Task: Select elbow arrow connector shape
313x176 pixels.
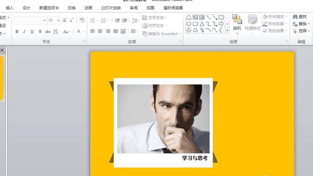Action: (215, 24)
